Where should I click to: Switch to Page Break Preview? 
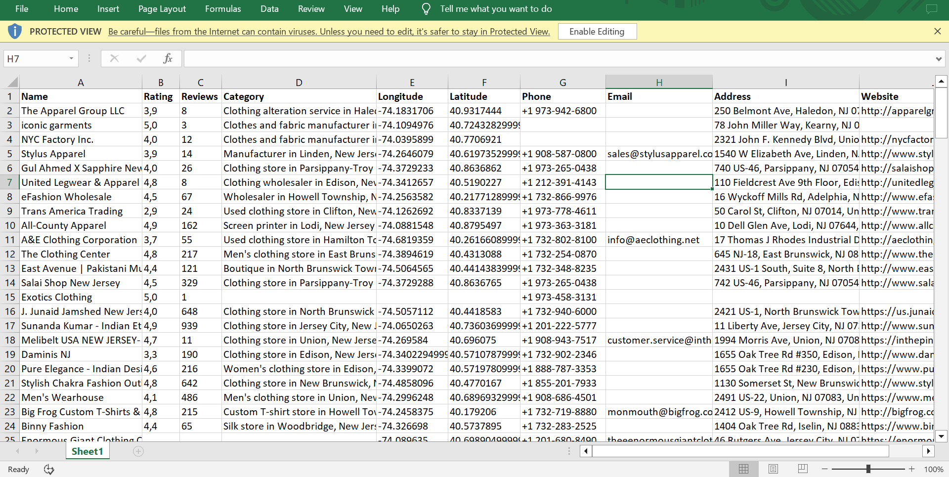pos(803,469)
